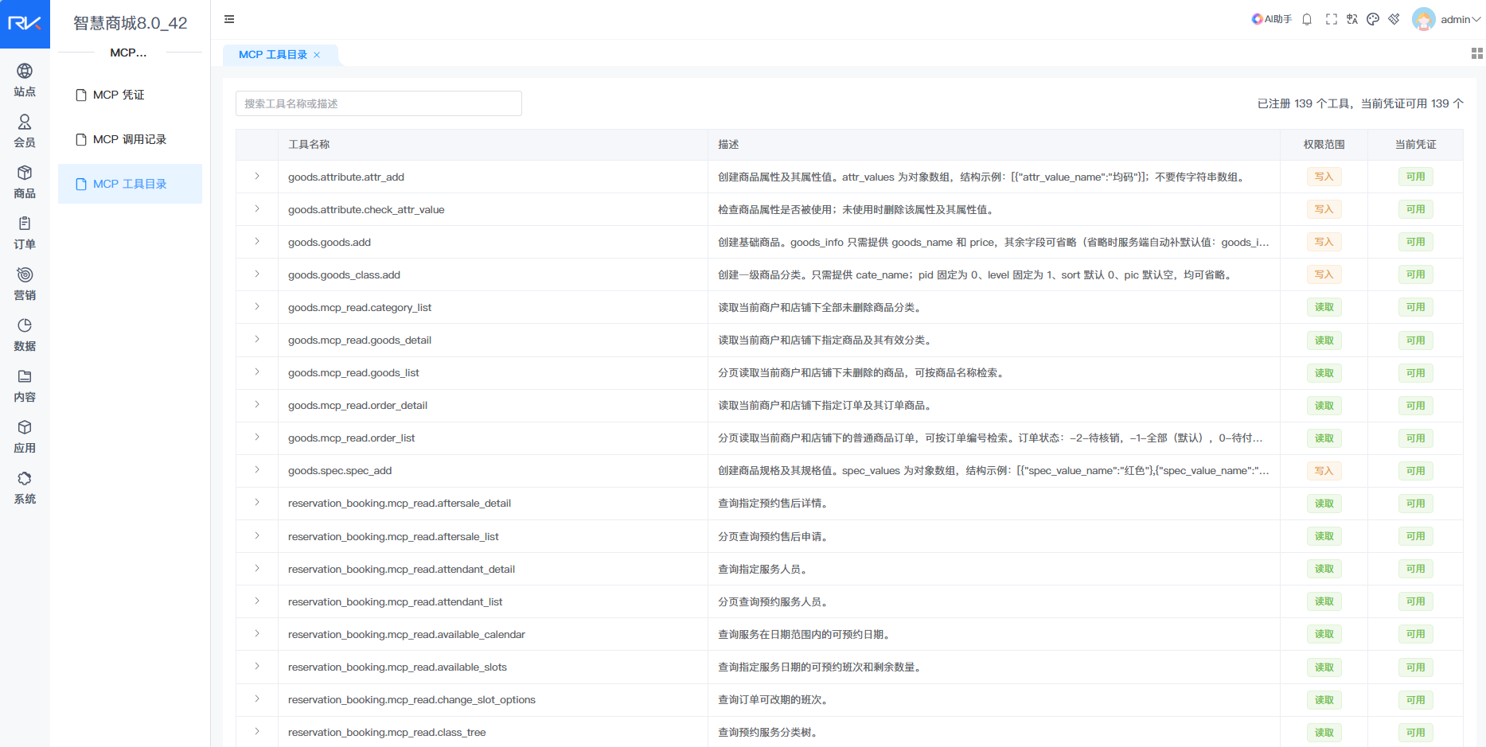
Task: Switch language with the translate icon
Action: [x=1352, y=19]
